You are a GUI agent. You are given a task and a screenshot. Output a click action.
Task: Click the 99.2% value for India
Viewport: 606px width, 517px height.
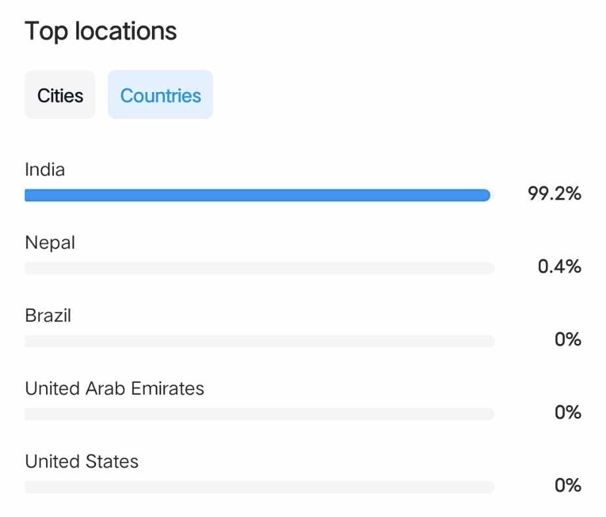click(x=554, y=193)
